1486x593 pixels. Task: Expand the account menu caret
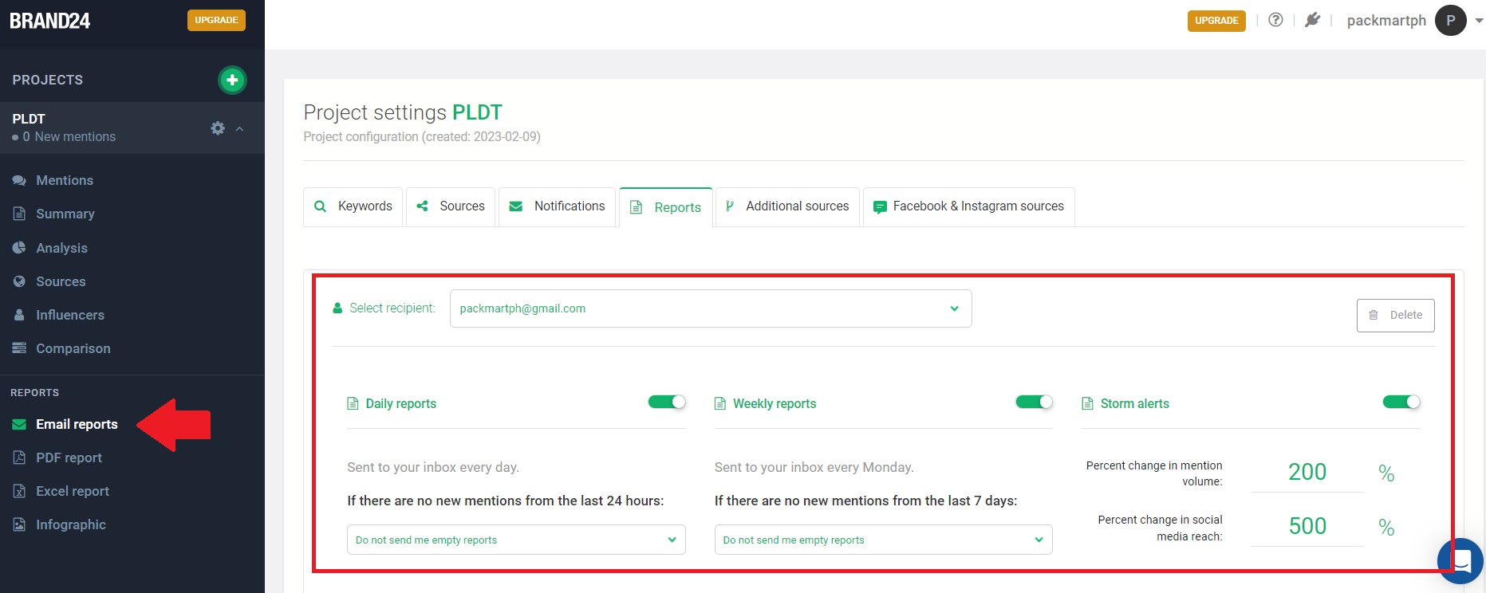(x=1479, y=21)
